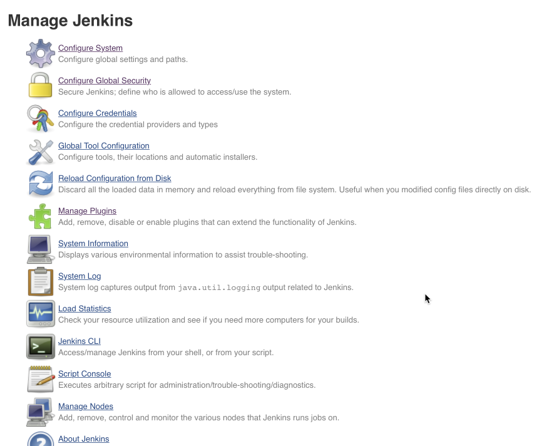Click the networked computers Manage Nodes icon
Viewport: 544px width, 446px height.
click(x=39, y=412)
